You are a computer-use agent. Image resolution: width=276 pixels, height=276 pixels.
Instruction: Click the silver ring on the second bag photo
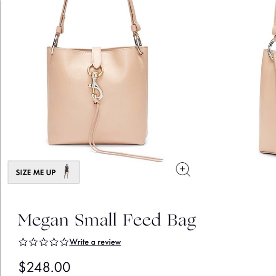click(272, 49)
